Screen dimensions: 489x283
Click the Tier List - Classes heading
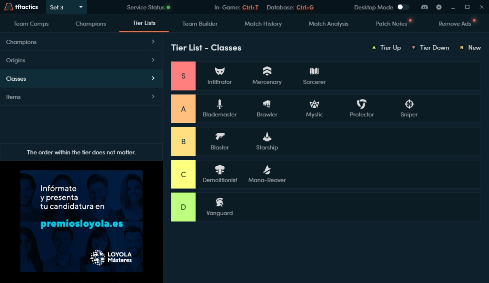[206, 47]
